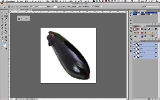The width and height of the screenshot is (160, 100).
Task: Click the timeline panel icon
Action: (x=19, y=18)
